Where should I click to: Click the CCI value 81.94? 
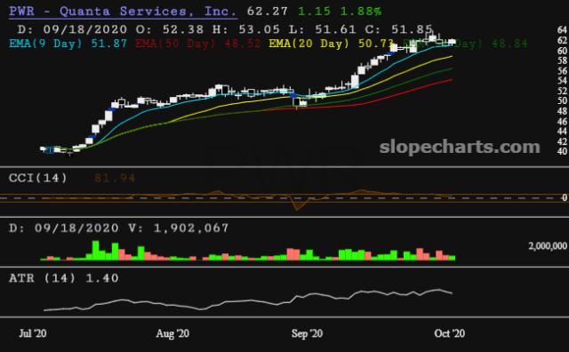(x=115, y=178)
